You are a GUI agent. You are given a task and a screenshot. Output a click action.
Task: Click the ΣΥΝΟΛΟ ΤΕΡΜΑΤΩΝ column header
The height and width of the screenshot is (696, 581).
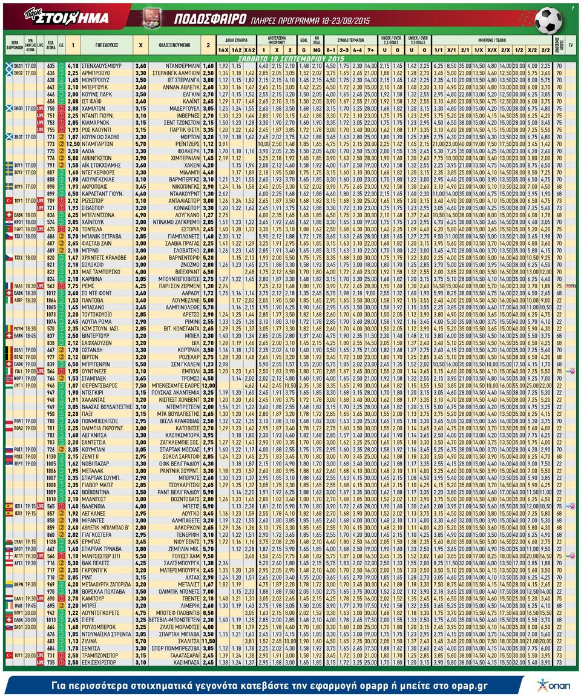pos(350,39)
